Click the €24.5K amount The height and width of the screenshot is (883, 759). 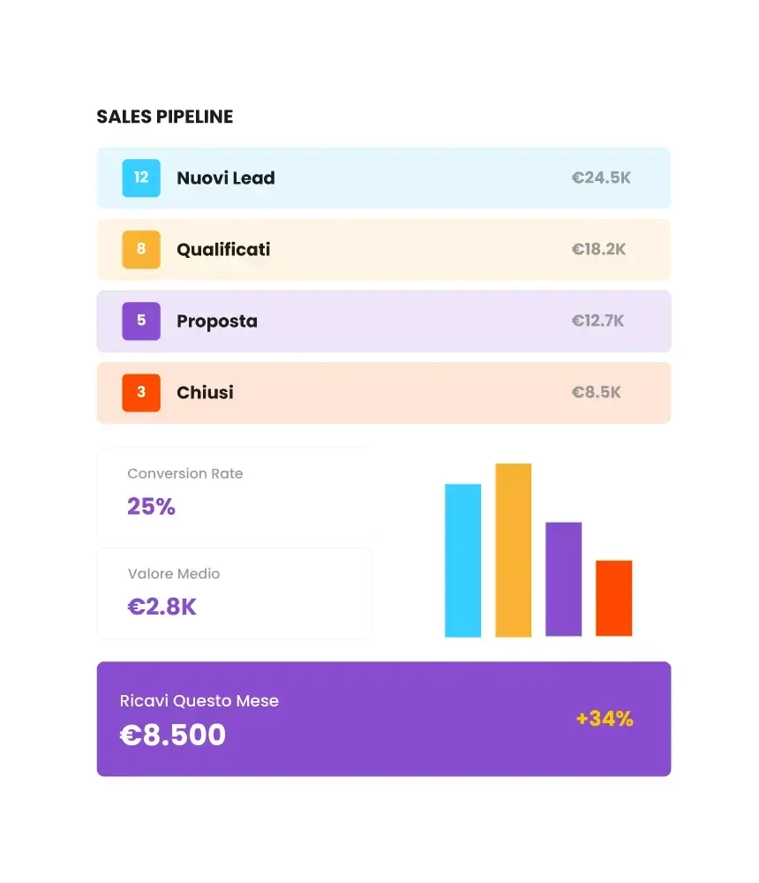(601, 178)
